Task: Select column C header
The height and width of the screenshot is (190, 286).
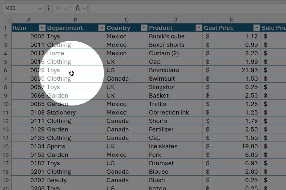Action: point(127,20)
